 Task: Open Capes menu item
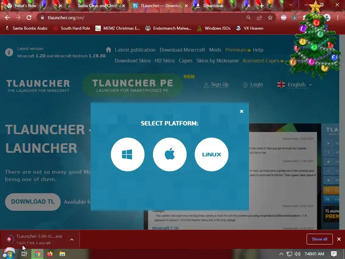point(186,61)
